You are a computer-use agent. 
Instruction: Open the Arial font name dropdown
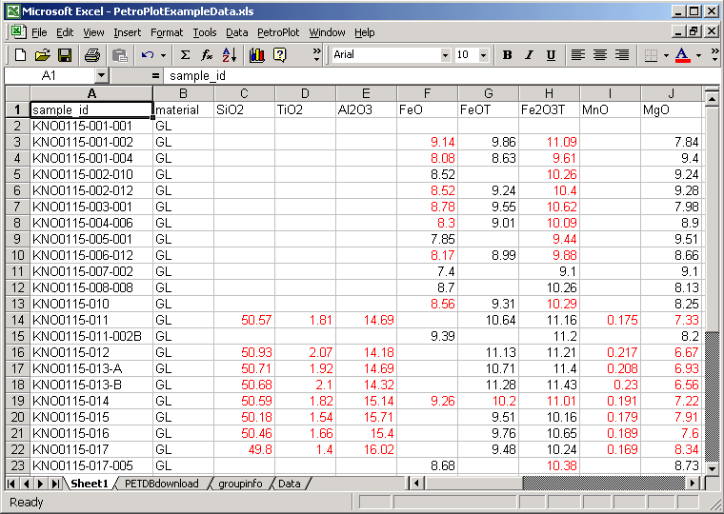point(445,55)
